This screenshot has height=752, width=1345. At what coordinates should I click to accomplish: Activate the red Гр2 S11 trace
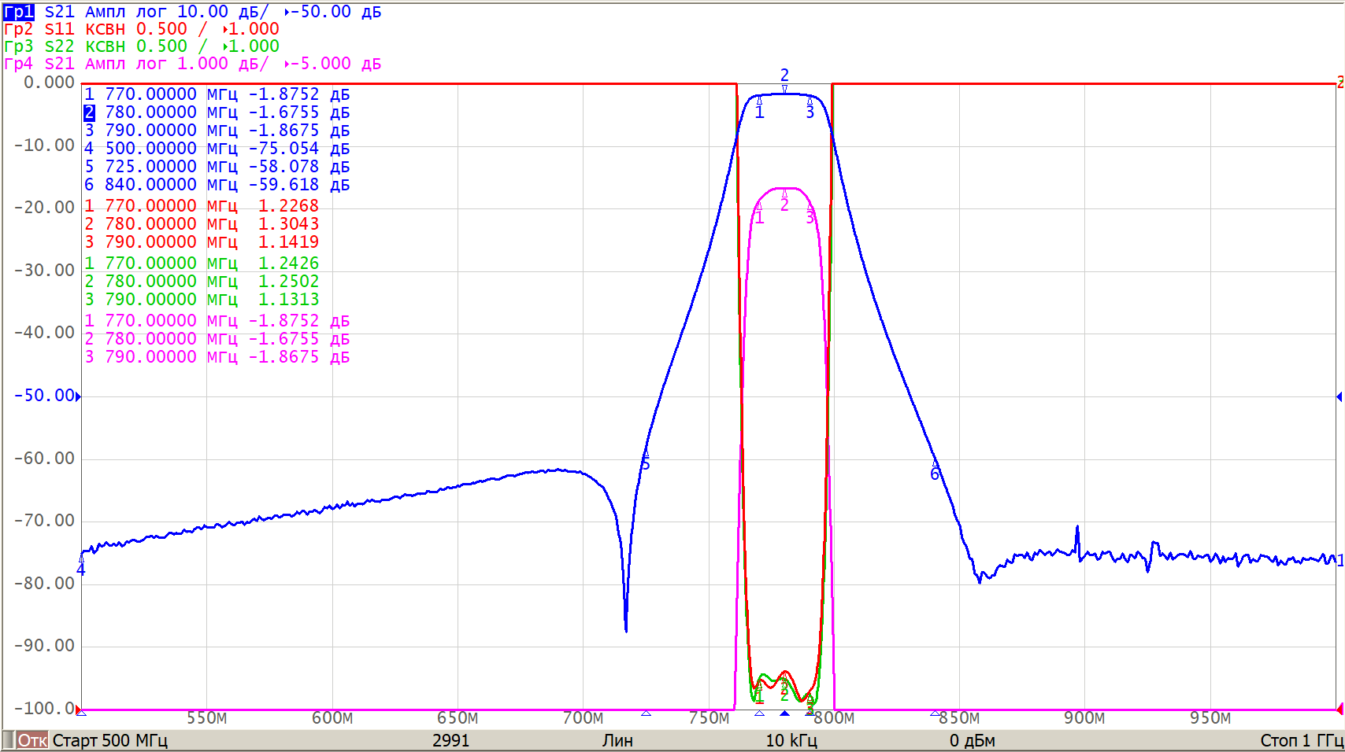19,29
